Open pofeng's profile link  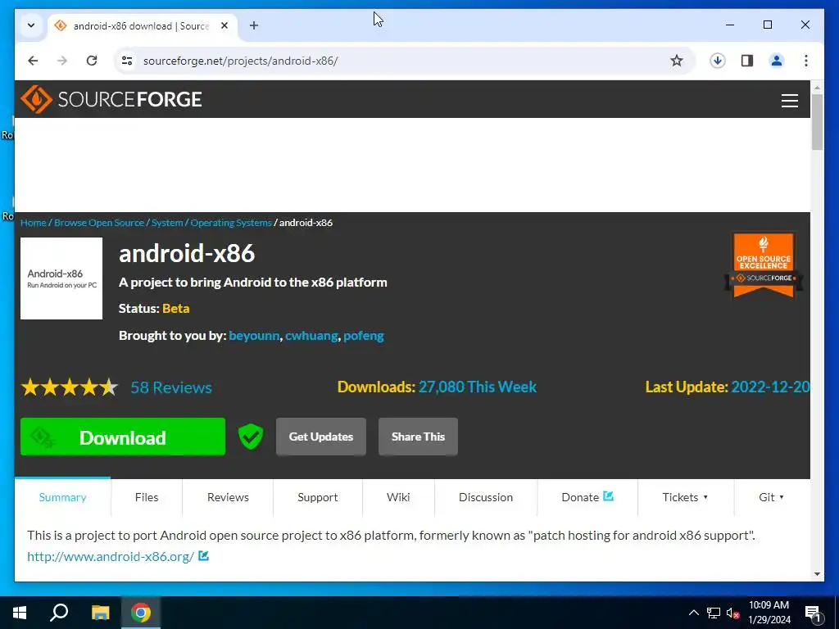point(363,335)
